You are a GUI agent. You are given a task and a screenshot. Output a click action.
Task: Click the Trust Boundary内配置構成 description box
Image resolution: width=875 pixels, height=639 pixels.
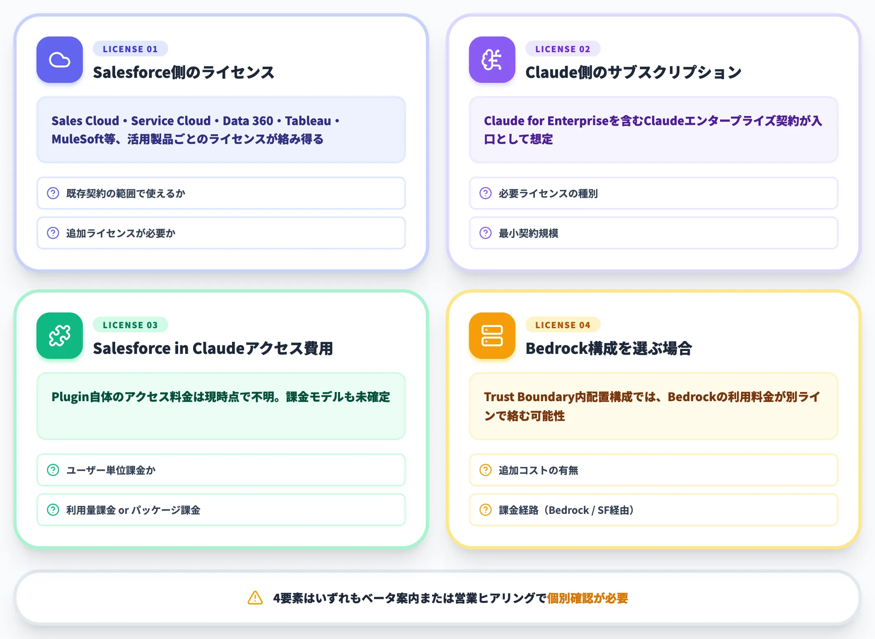pos(654,406)
